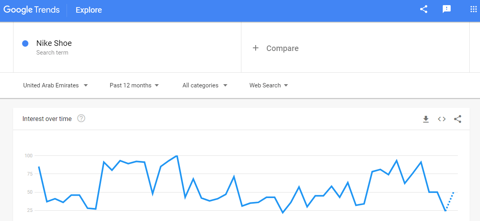480x221 pixels.
Task: Open the Google apps grid icon
Action: [473, 9]
